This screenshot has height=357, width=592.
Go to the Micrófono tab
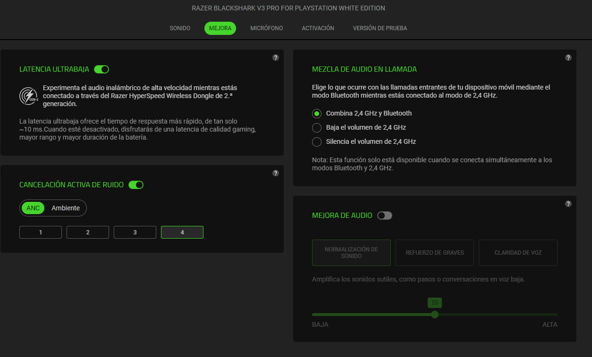[267, 28]
